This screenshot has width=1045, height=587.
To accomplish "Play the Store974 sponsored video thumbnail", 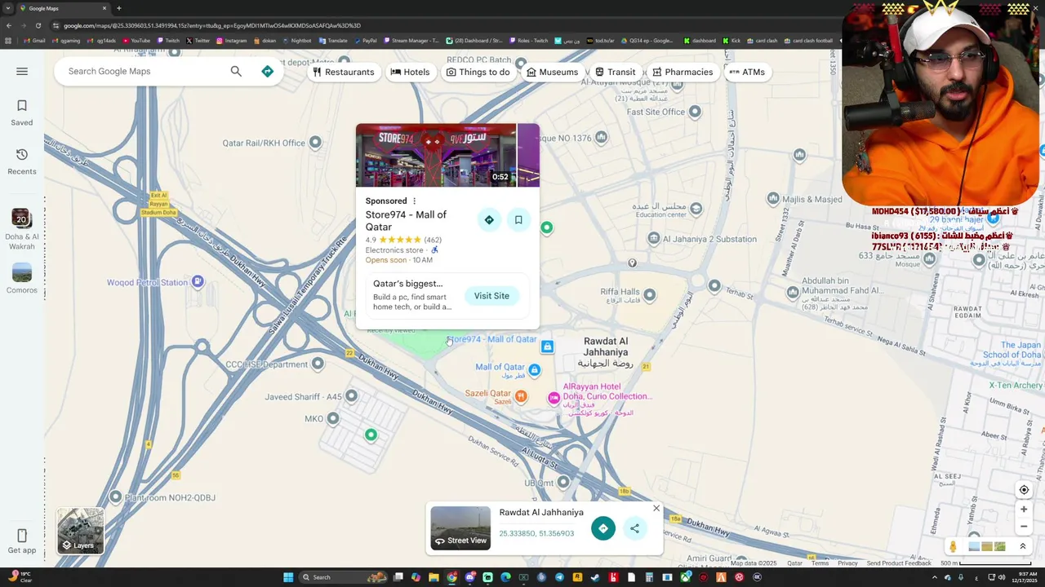I will point(436,155).
